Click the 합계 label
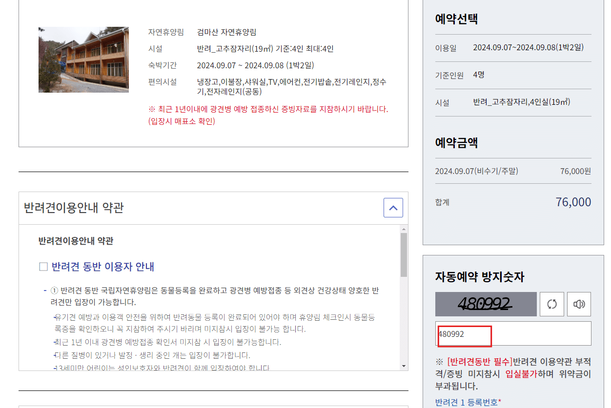 [442, 202]
